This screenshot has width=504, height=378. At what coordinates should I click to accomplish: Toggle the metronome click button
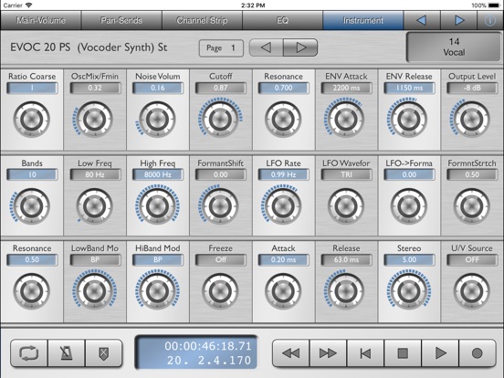[x=67, y=353]
